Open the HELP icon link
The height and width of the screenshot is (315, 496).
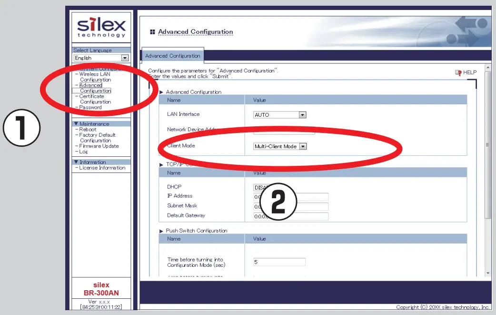coord(466,72)
